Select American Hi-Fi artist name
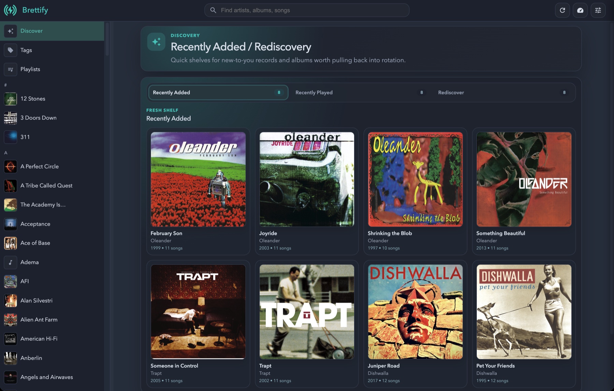Screen dimensions: 614x391 pyautogui.click(x=39, y=339)
